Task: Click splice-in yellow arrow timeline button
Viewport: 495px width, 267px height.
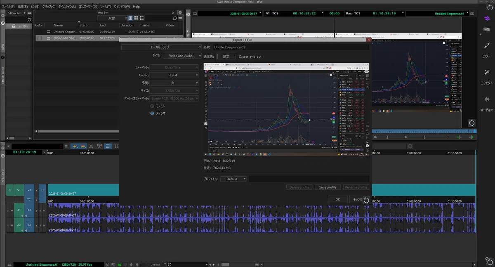Action: coord(75,146)
